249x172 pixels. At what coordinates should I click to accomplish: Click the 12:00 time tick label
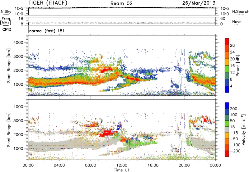[122, 165]
